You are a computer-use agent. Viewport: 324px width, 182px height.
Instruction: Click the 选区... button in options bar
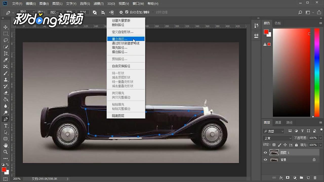click(x=54, y=12)
